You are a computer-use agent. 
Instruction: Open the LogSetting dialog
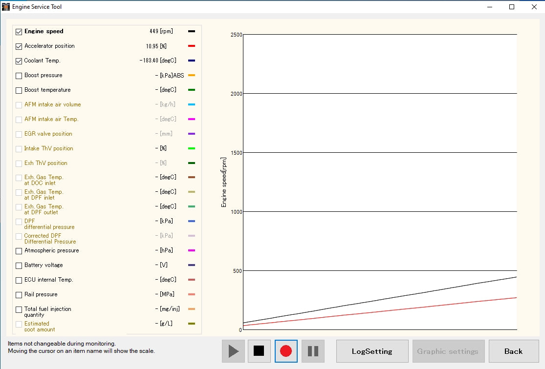(x=372, y=351)
